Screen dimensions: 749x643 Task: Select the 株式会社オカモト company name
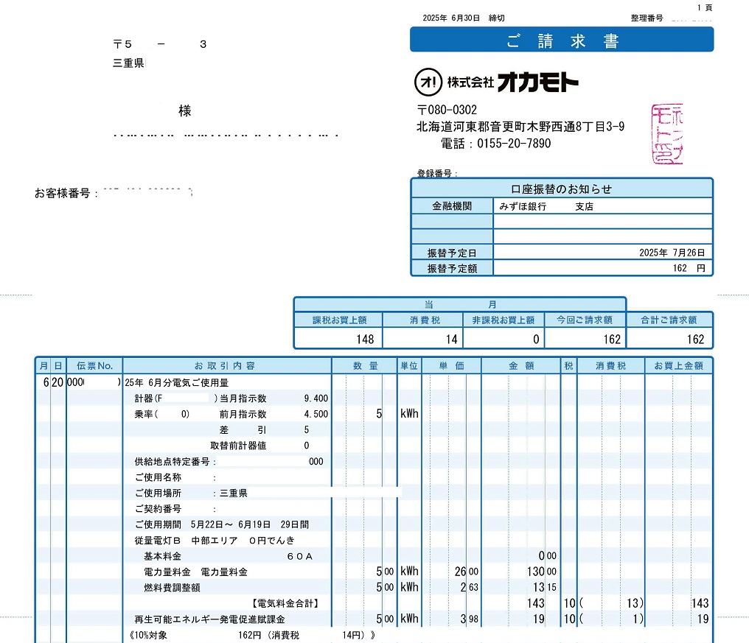512,82
